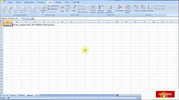The width and height of the screenshot is (179, 100).
Task: Open the Page Layout tab
Action: pos(29,2)
